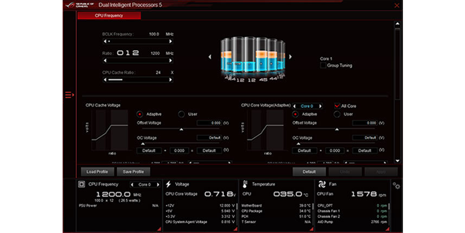Select Adaptive for CPU Cache Voltage

[139, 114]
